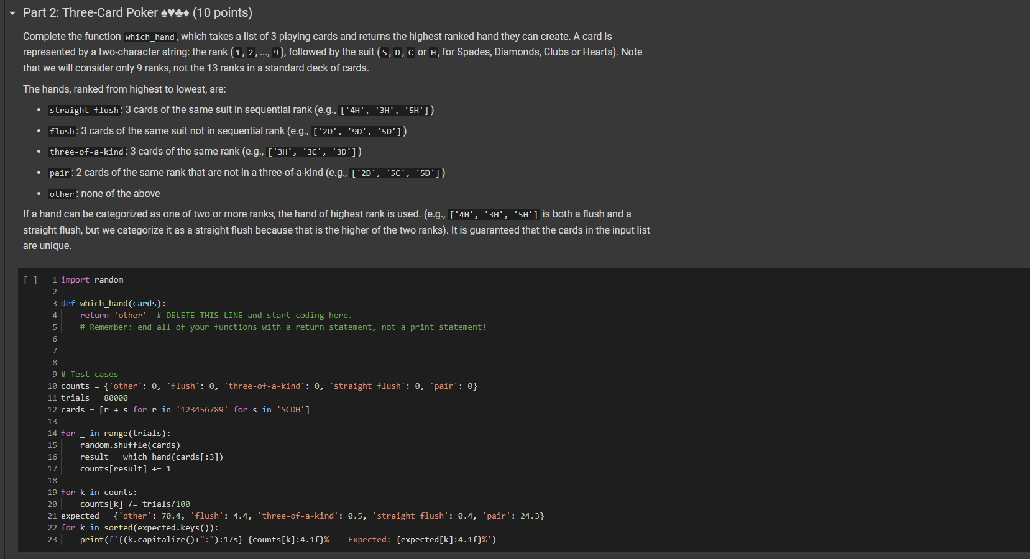
Task: Click the 'DELETE THIS LINE' comment in the code
Action: point(254,316)
